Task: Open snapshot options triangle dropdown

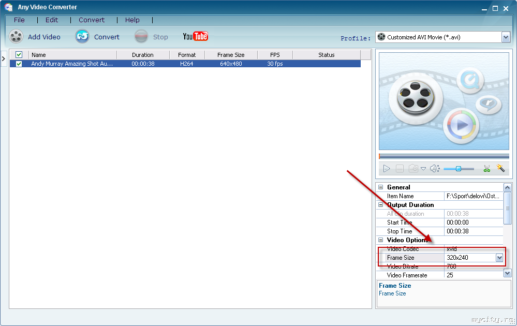Action: (423, 169)
